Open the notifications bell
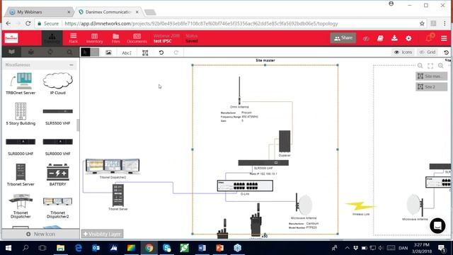453x255 pixels. [430, 38]
